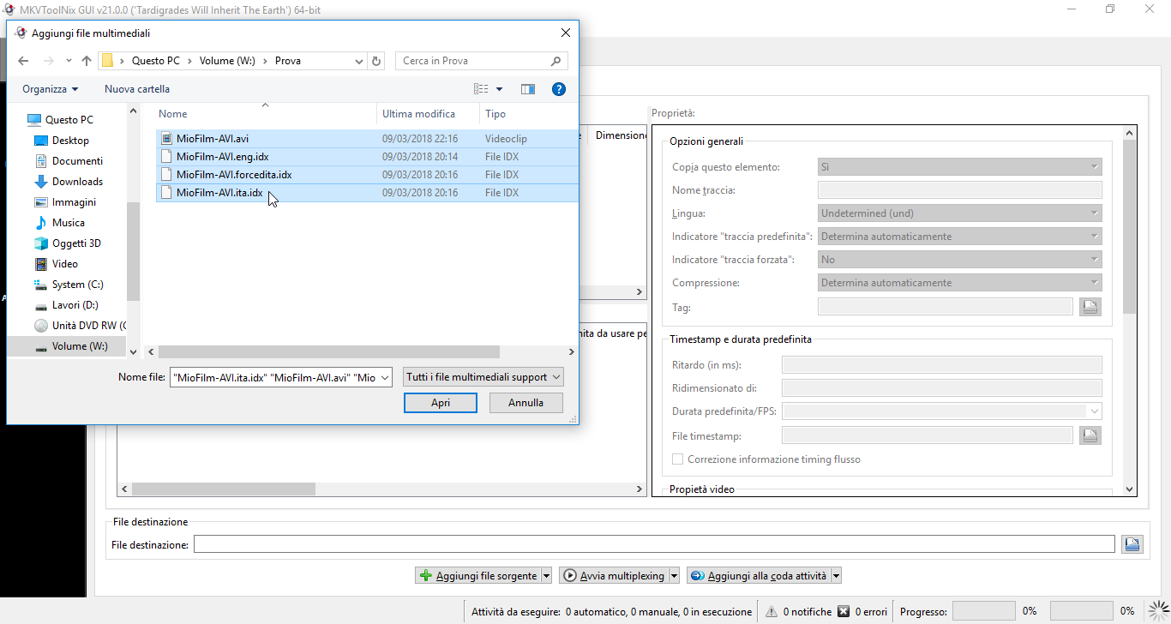Click search magnifier in Cerca in Prova

(555, 61)
